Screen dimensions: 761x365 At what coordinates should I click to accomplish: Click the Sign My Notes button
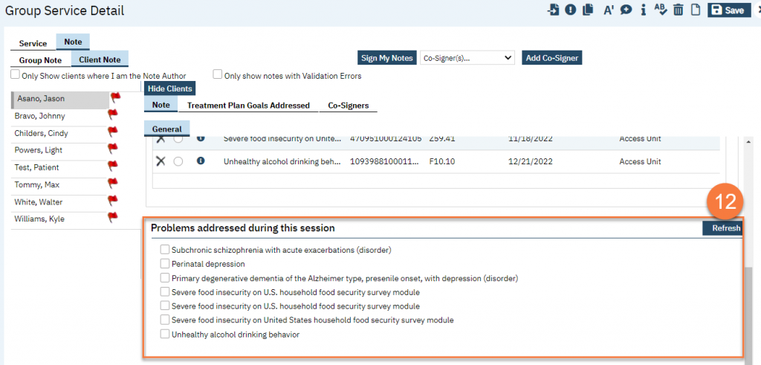pos(386,58)
